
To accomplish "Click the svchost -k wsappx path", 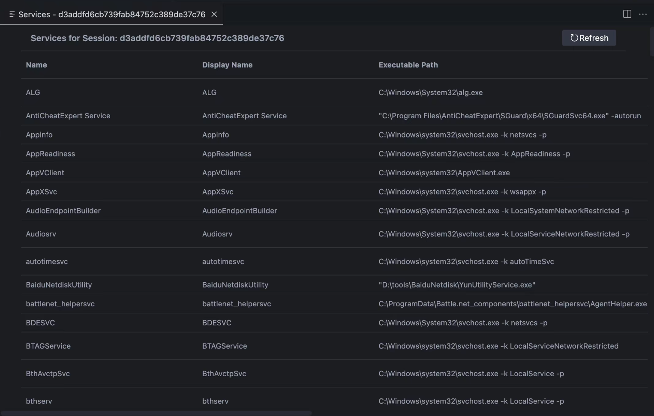I will point(462,192).
